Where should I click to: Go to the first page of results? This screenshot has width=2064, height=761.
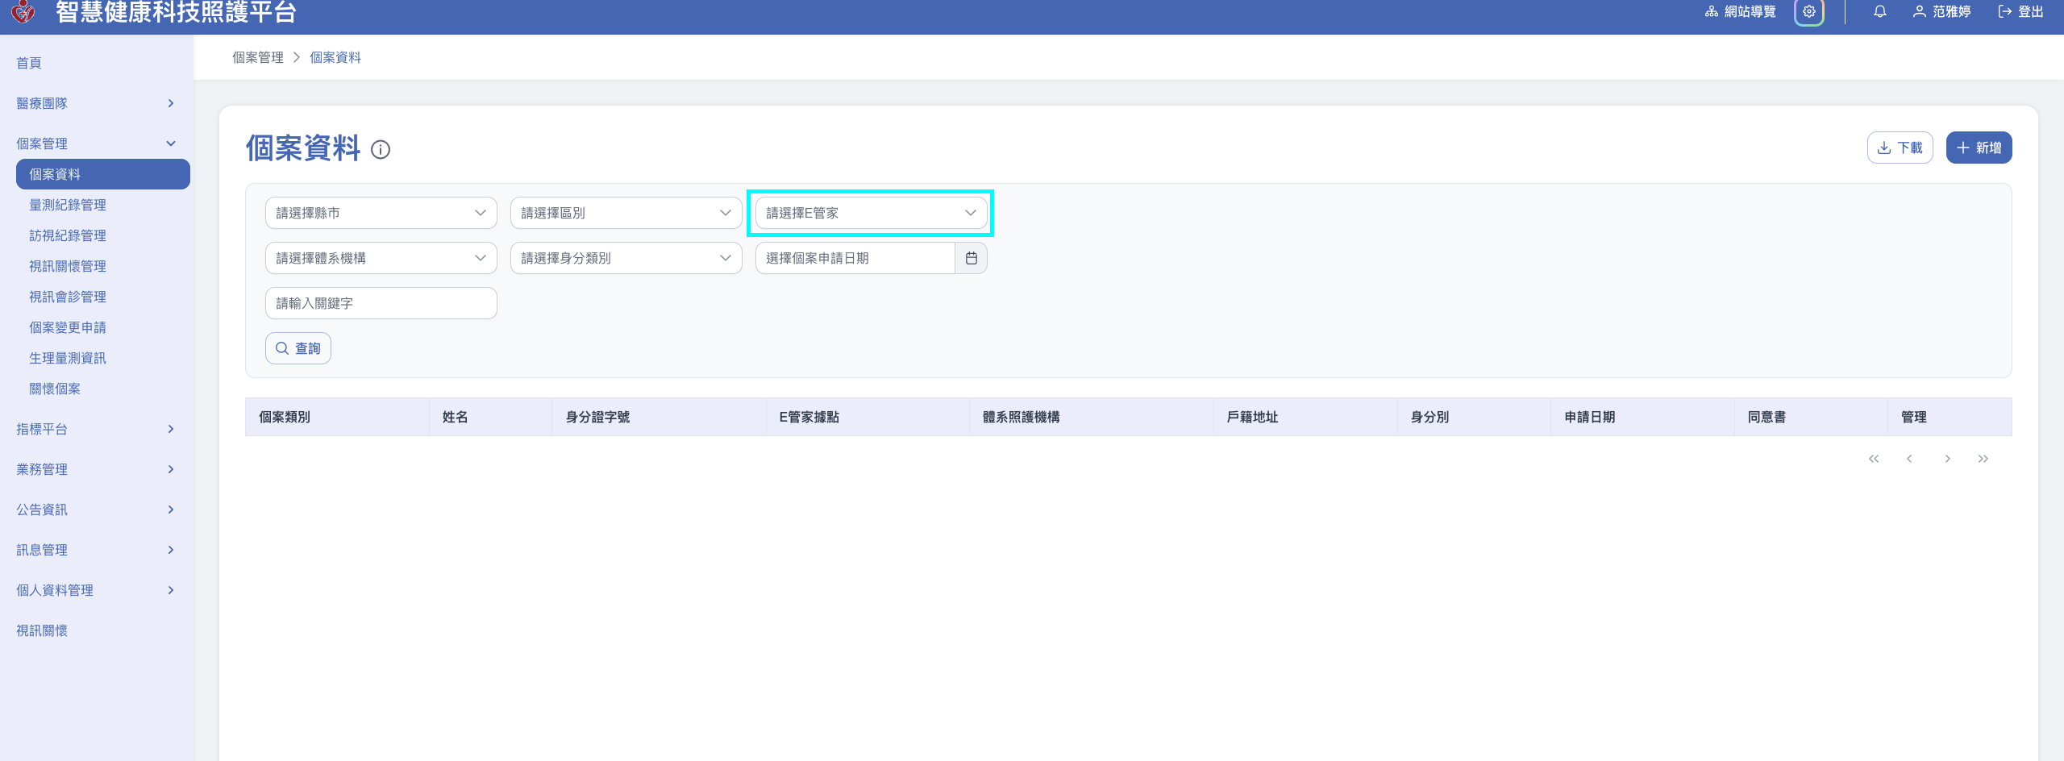tap(1873, 459)
